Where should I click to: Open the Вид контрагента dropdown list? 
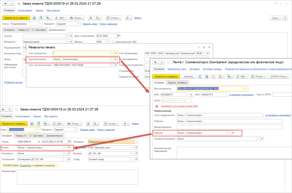[246, 89]
